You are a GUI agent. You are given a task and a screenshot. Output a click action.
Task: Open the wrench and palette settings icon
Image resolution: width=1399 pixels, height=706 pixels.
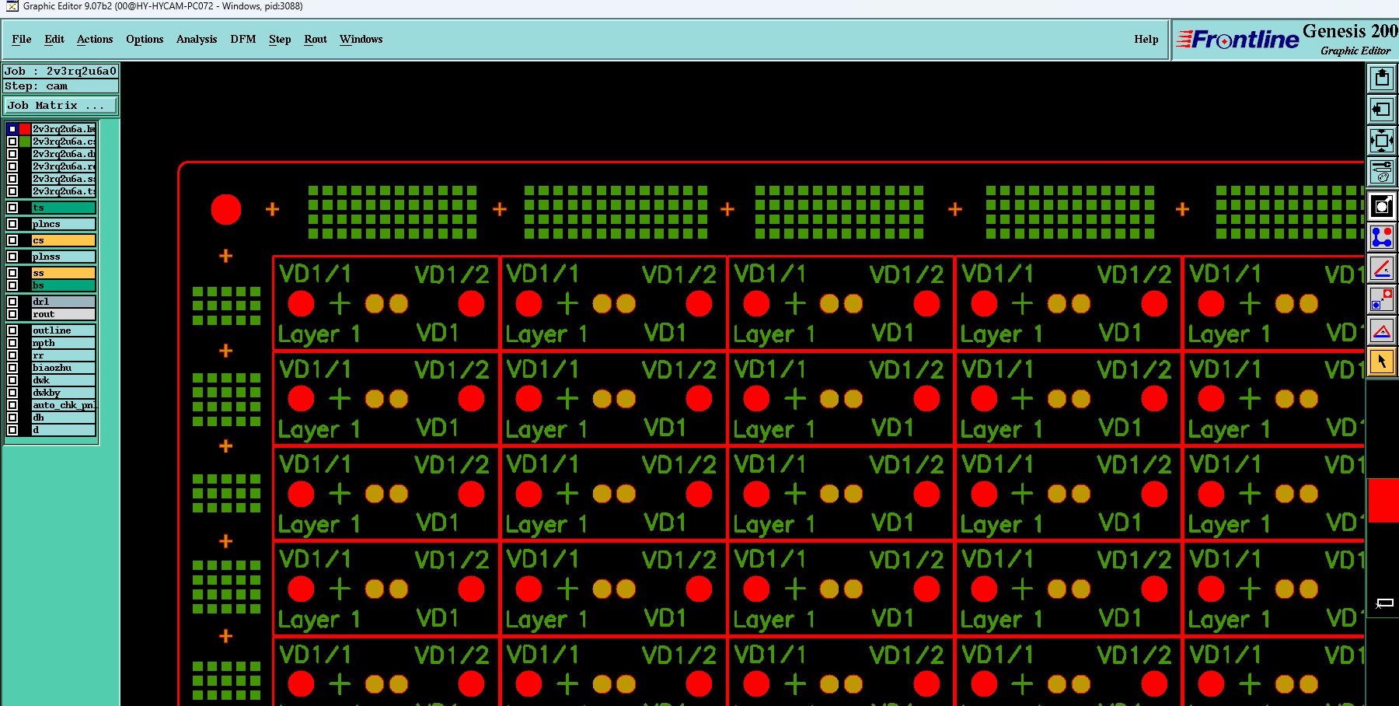tap(1381, 172)
